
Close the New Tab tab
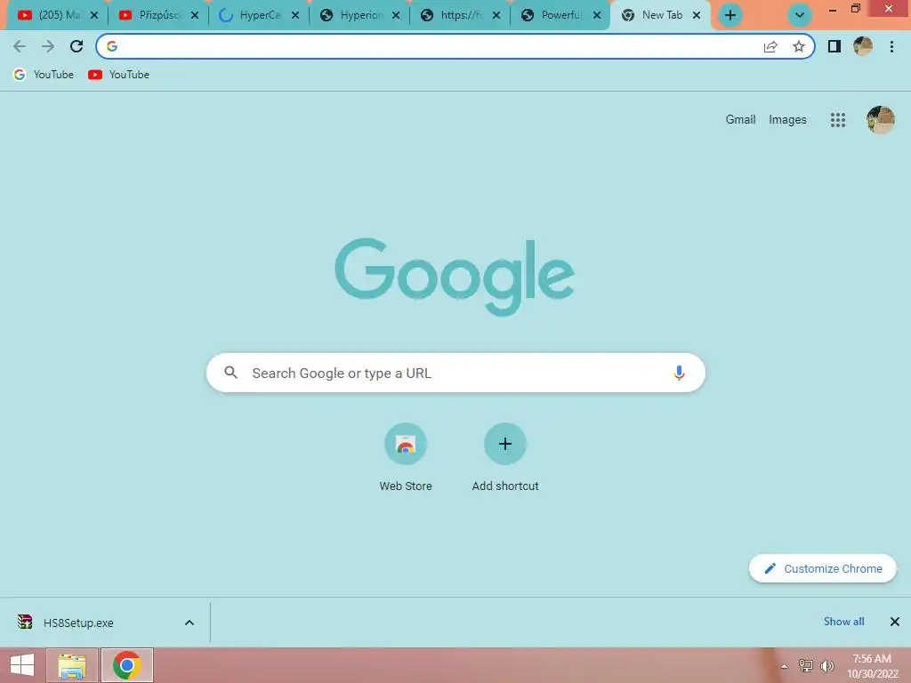(x=697, y=15)
